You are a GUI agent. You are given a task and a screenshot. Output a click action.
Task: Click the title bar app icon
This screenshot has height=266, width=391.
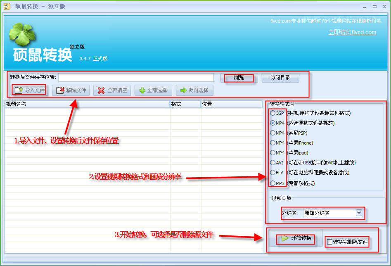[7, 7]
